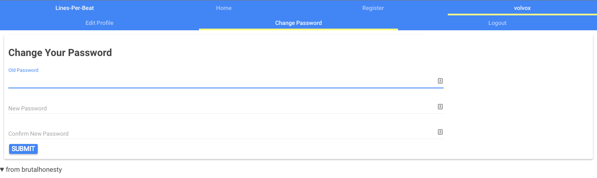
Task: Open the Register page
Action: pos(373,8)
